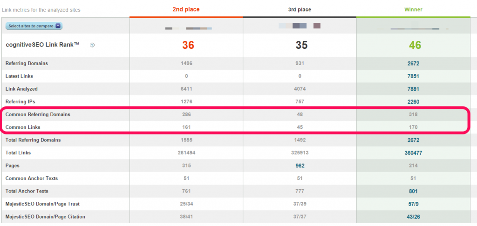Click Winner's Total Anchor Texts value 801

tap(413, 191)
